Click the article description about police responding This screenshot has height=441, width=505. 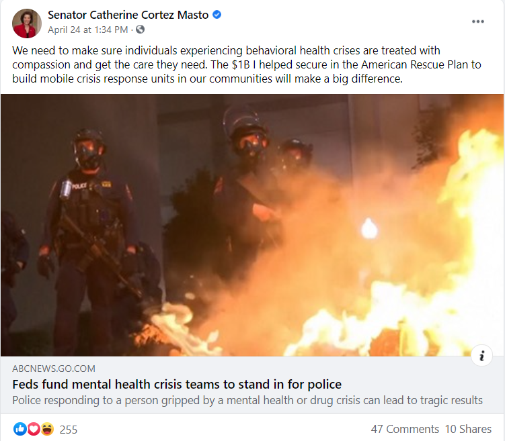[x=247, y=400]
